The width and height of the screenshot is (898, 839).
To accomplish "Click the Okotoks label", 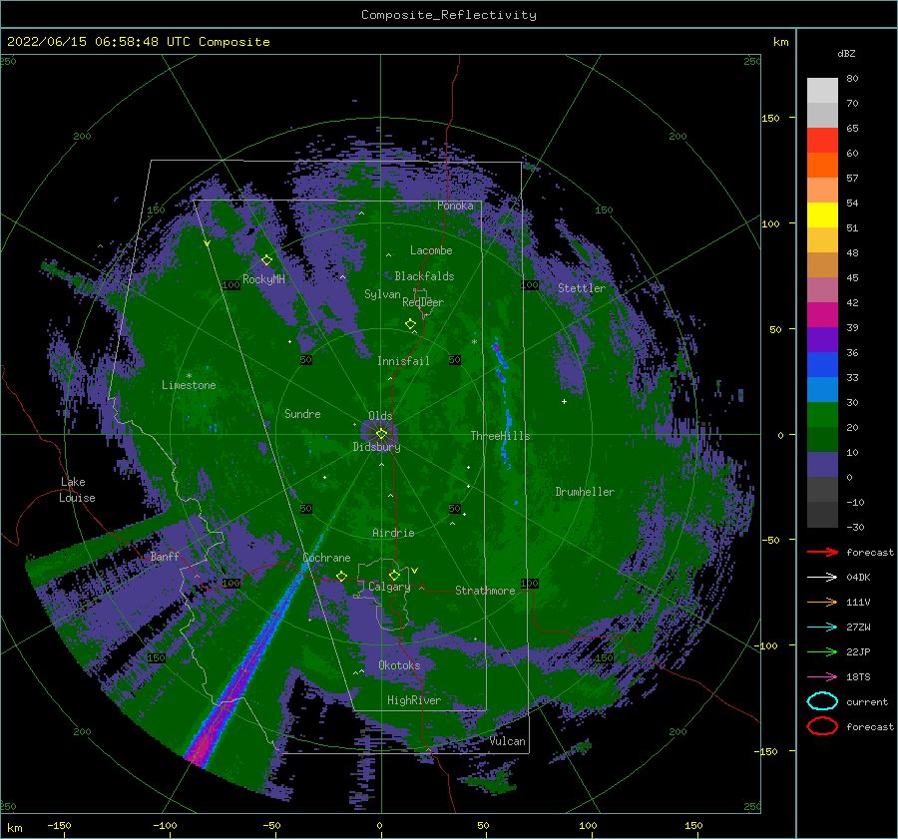I will point(399,664).
